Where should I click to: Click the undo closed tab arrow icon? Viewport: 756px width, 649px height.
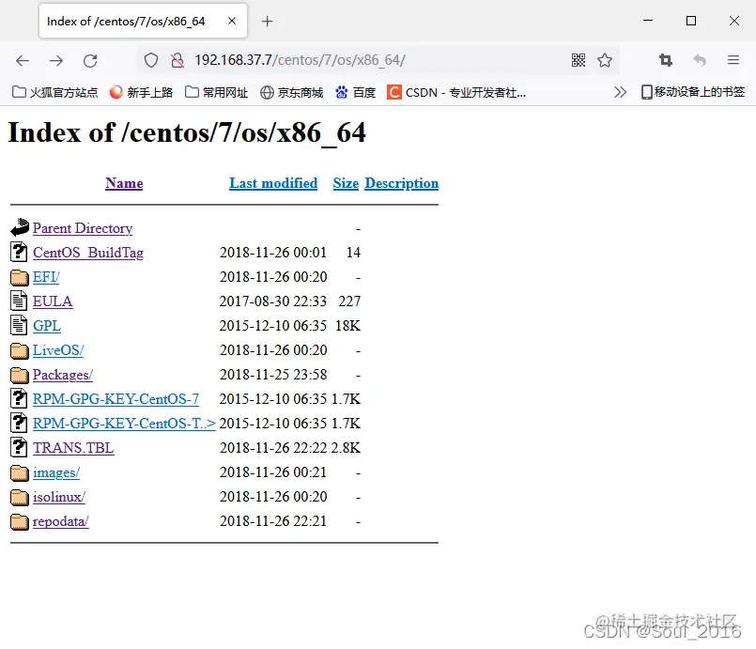(x=700, y=60)
